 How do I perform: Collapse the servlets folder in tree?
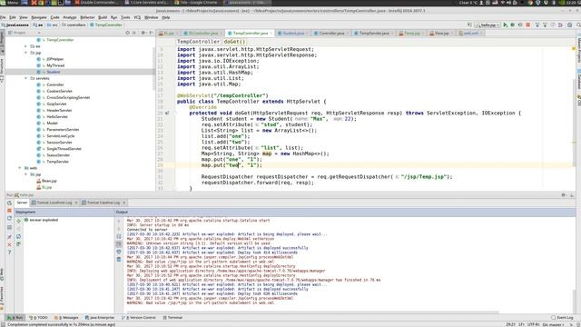pos(26,78)
